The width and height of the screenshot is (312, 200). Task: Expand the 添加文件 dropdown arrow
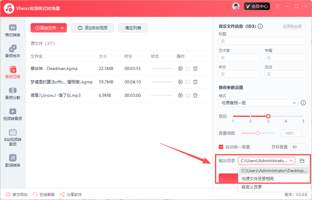[62, 28]
